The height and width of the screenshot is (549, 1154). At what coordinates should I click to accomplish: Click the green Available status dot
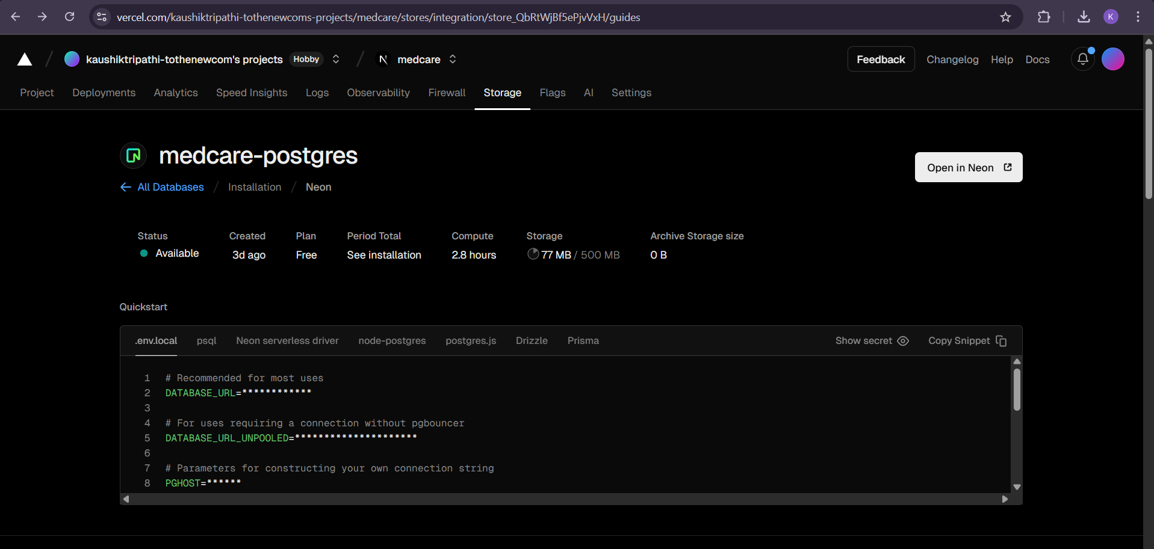pyautogui.click(x=144, y=253)
